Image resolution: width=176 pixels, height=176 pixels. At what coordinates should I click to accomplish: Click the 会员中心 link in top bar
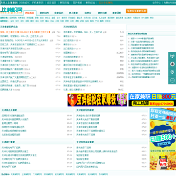[x=156, y=2]
